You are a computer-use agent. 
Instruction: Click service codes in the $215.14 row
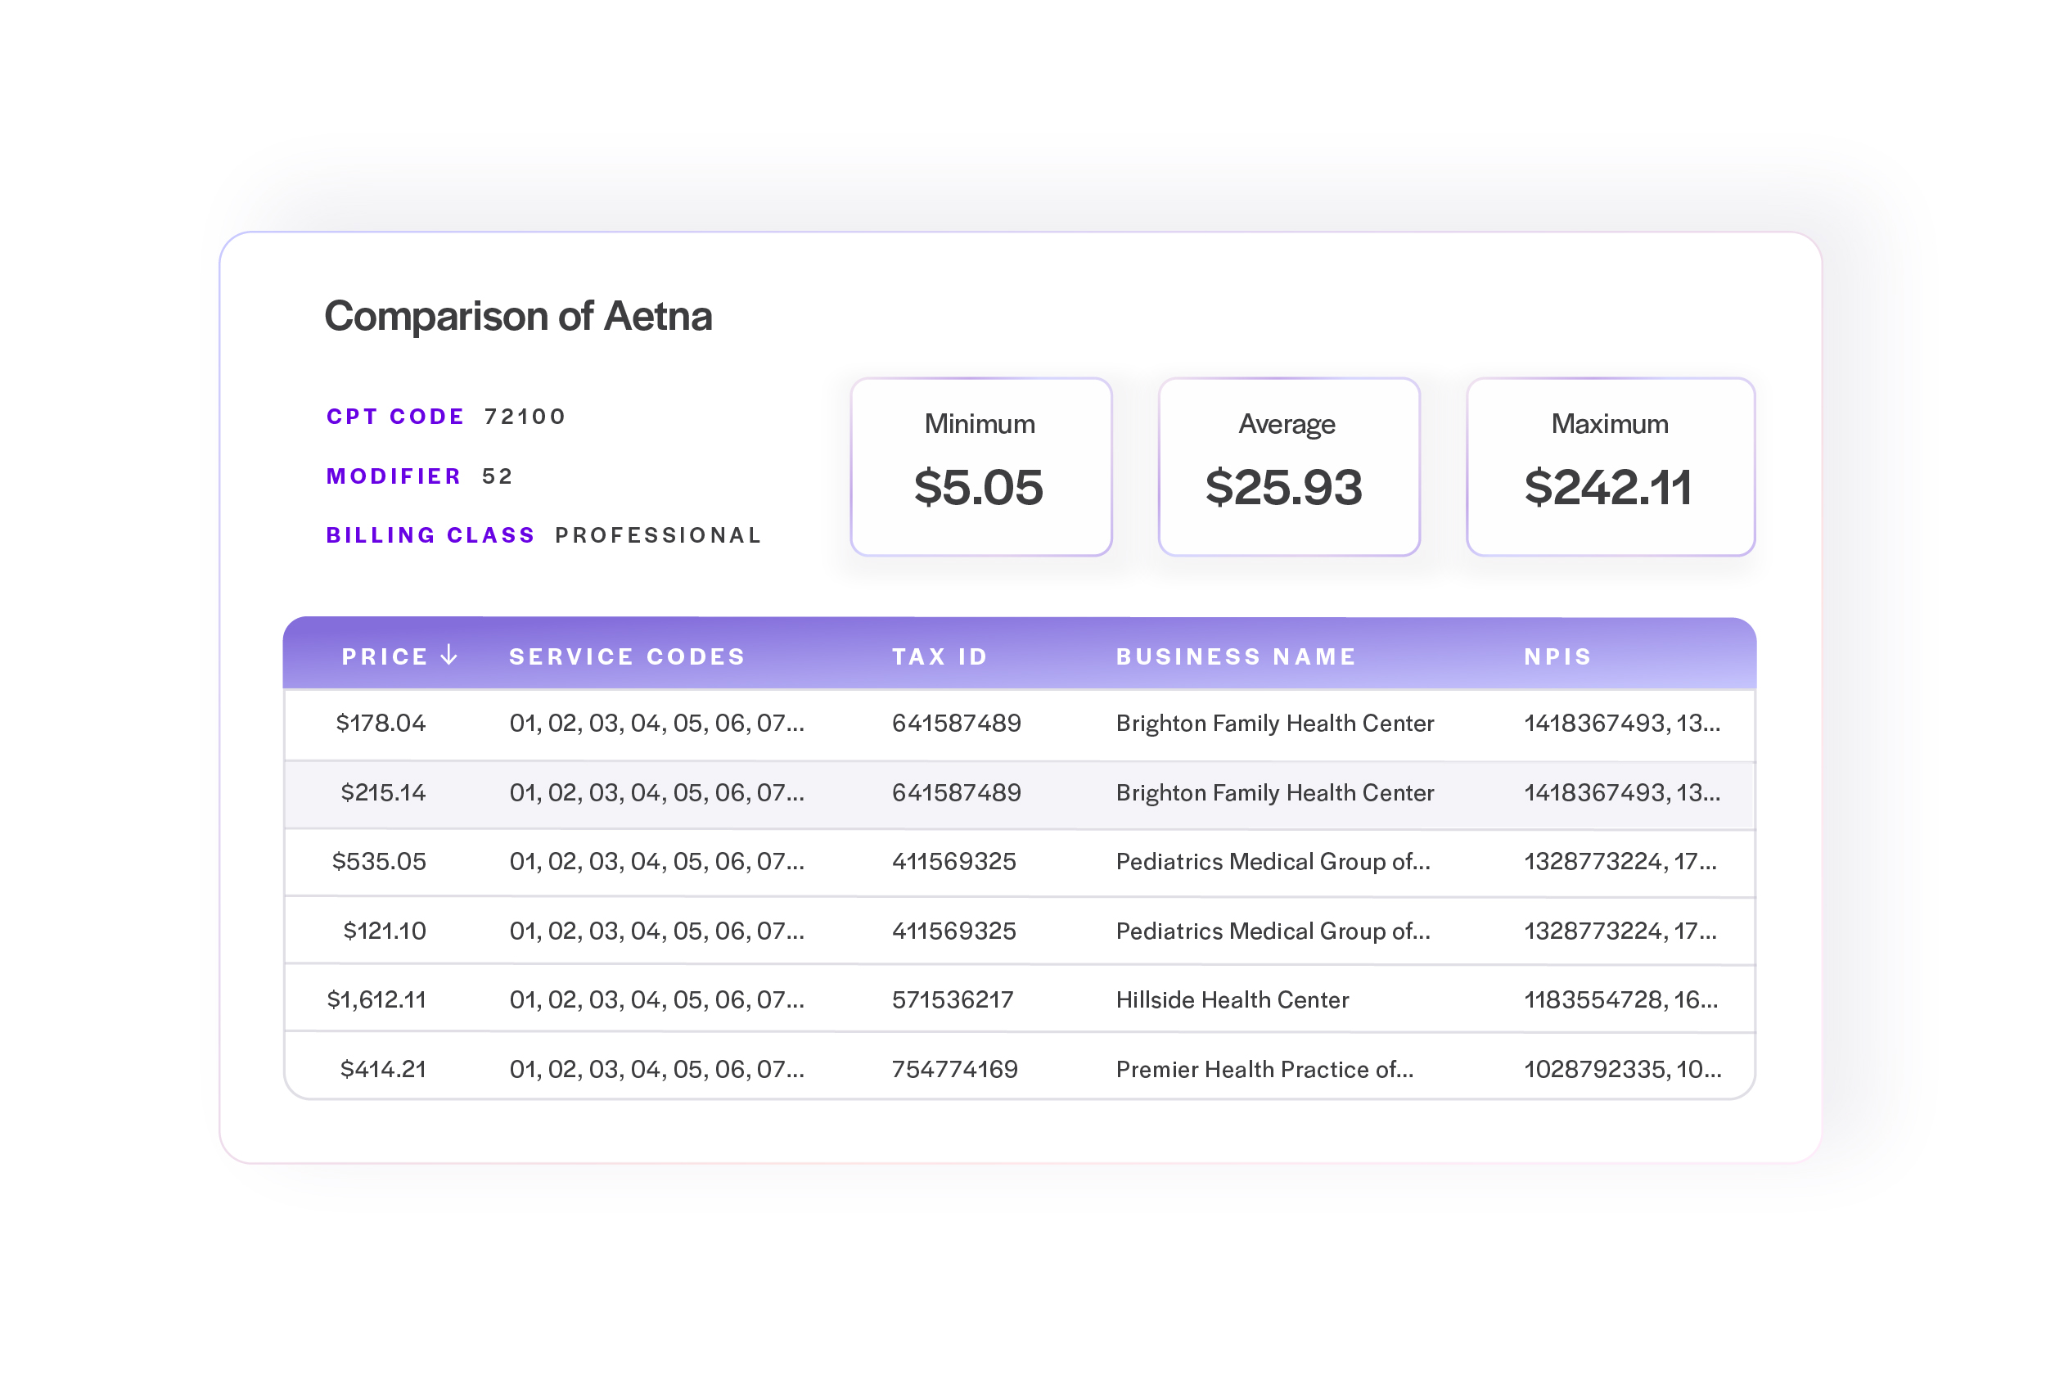click(x=656, y=793)
